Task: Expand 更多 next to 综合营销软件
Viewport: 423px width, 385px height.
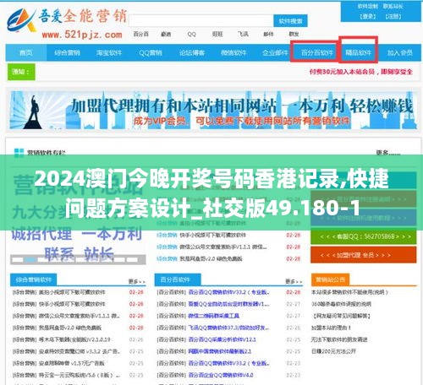Action: 137,281
